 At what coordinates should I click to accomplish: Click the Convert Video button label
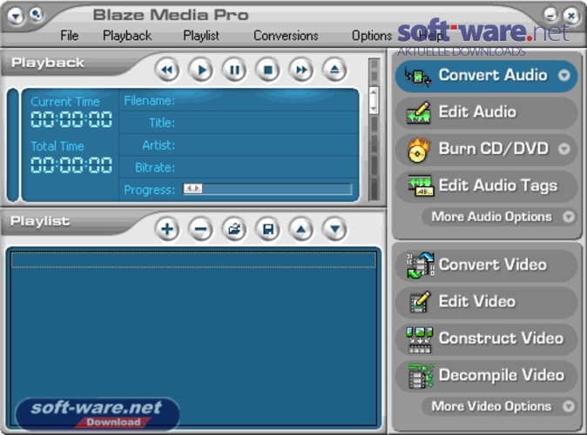pyautogui.click(x=493, y=264)
